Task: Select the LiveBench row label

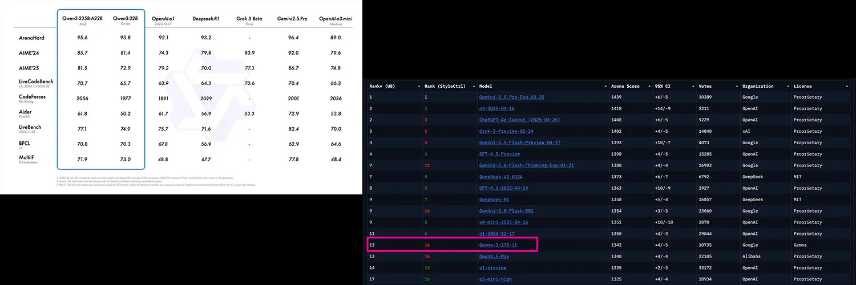Action: pos(30,127)
